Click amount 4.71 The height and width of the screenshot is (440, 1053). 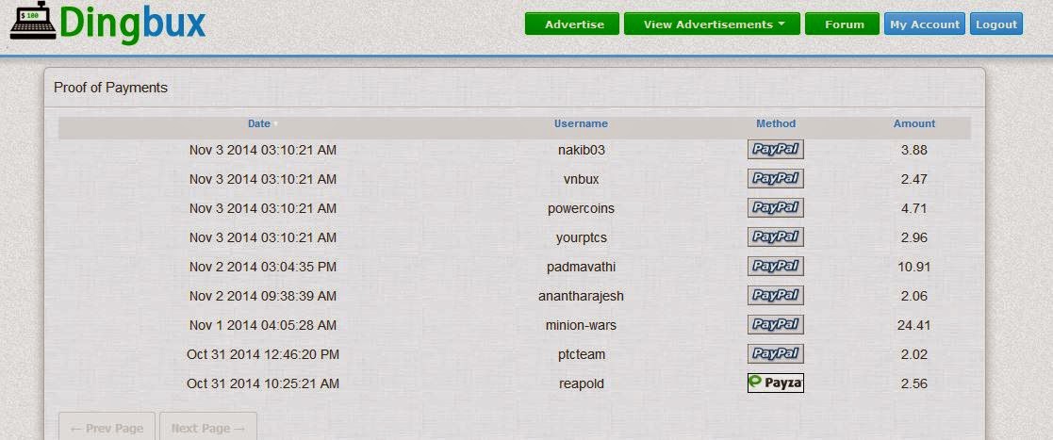click(914, 208)
